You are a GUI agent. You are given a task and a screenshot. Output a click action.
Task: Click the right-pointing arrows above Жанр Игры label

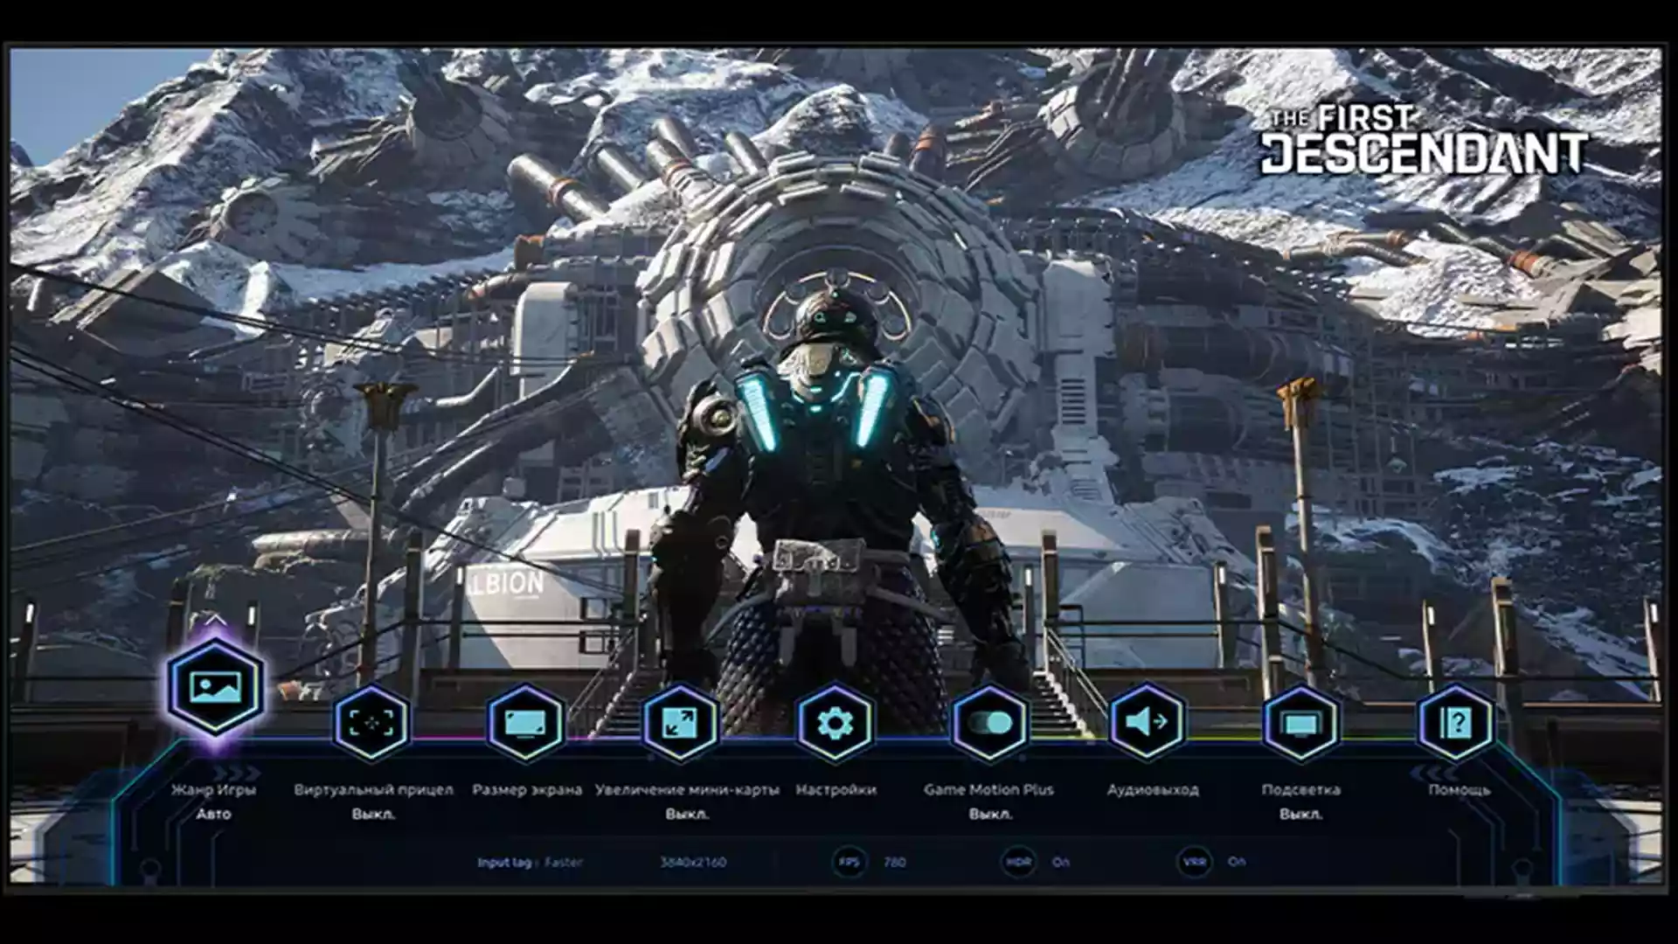[x=237, y=773]
